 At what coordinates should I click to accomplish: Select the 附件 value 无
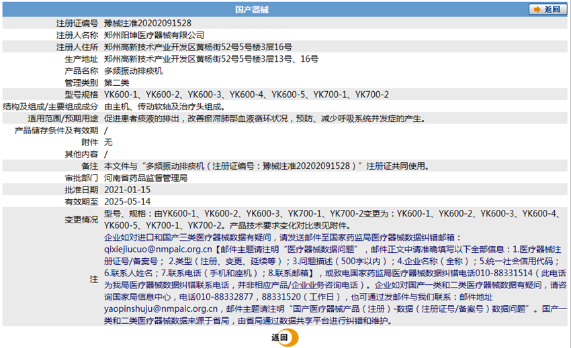[108, 142]
